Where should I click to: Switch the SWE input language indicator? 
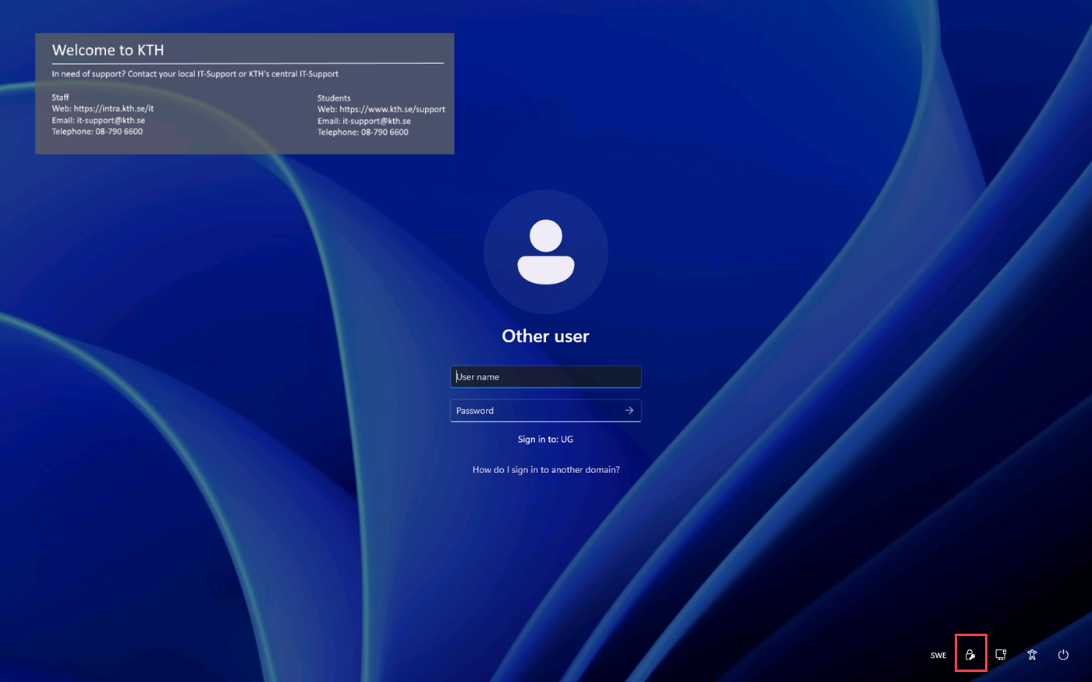pos(938,655)
